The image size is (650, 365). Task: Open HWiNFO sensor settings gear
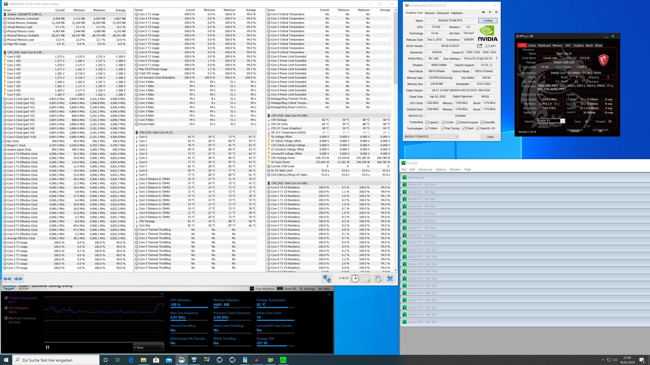pyautogui.click(x=378, y=278)
